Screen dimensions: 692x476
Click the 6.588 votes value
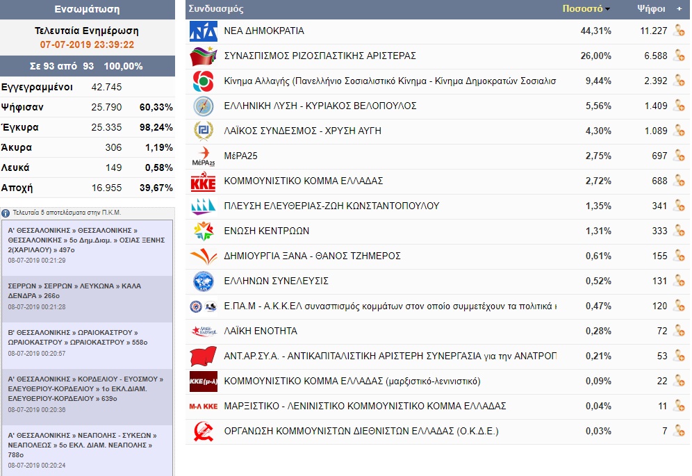click(656, 56)
